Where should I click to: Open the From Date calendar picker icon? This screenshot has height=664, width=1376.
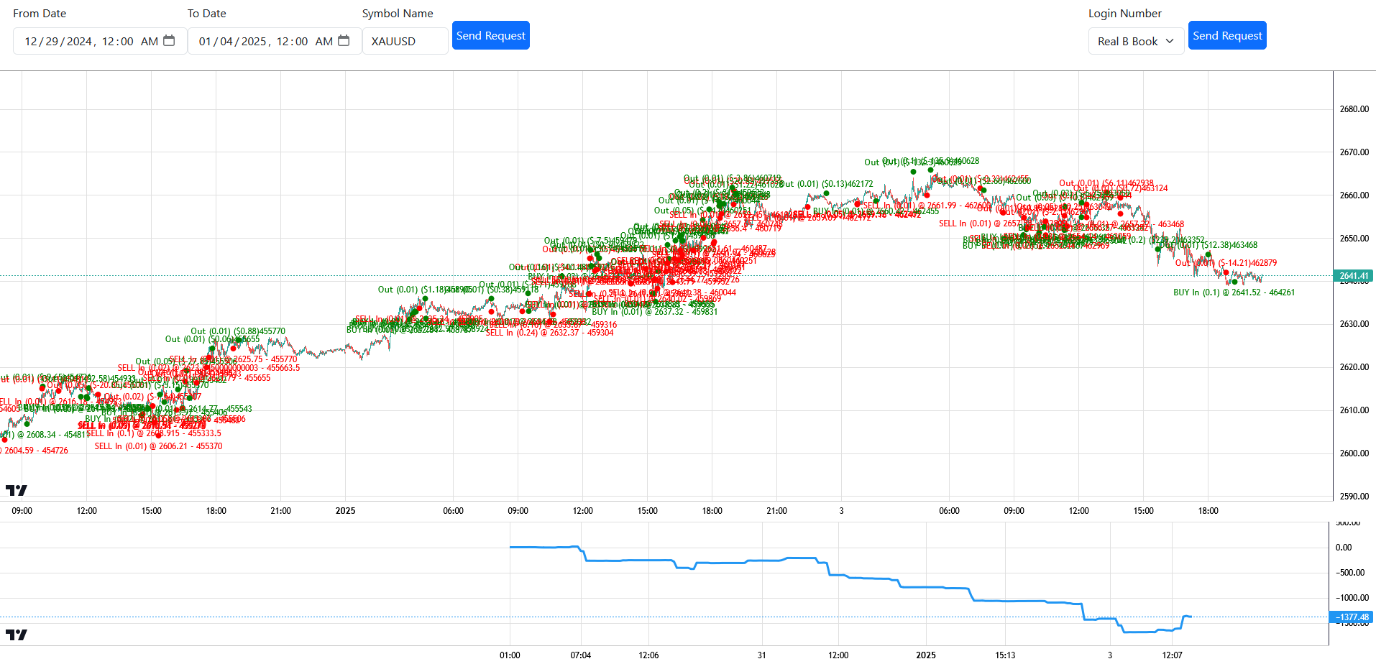pos(169,41)
